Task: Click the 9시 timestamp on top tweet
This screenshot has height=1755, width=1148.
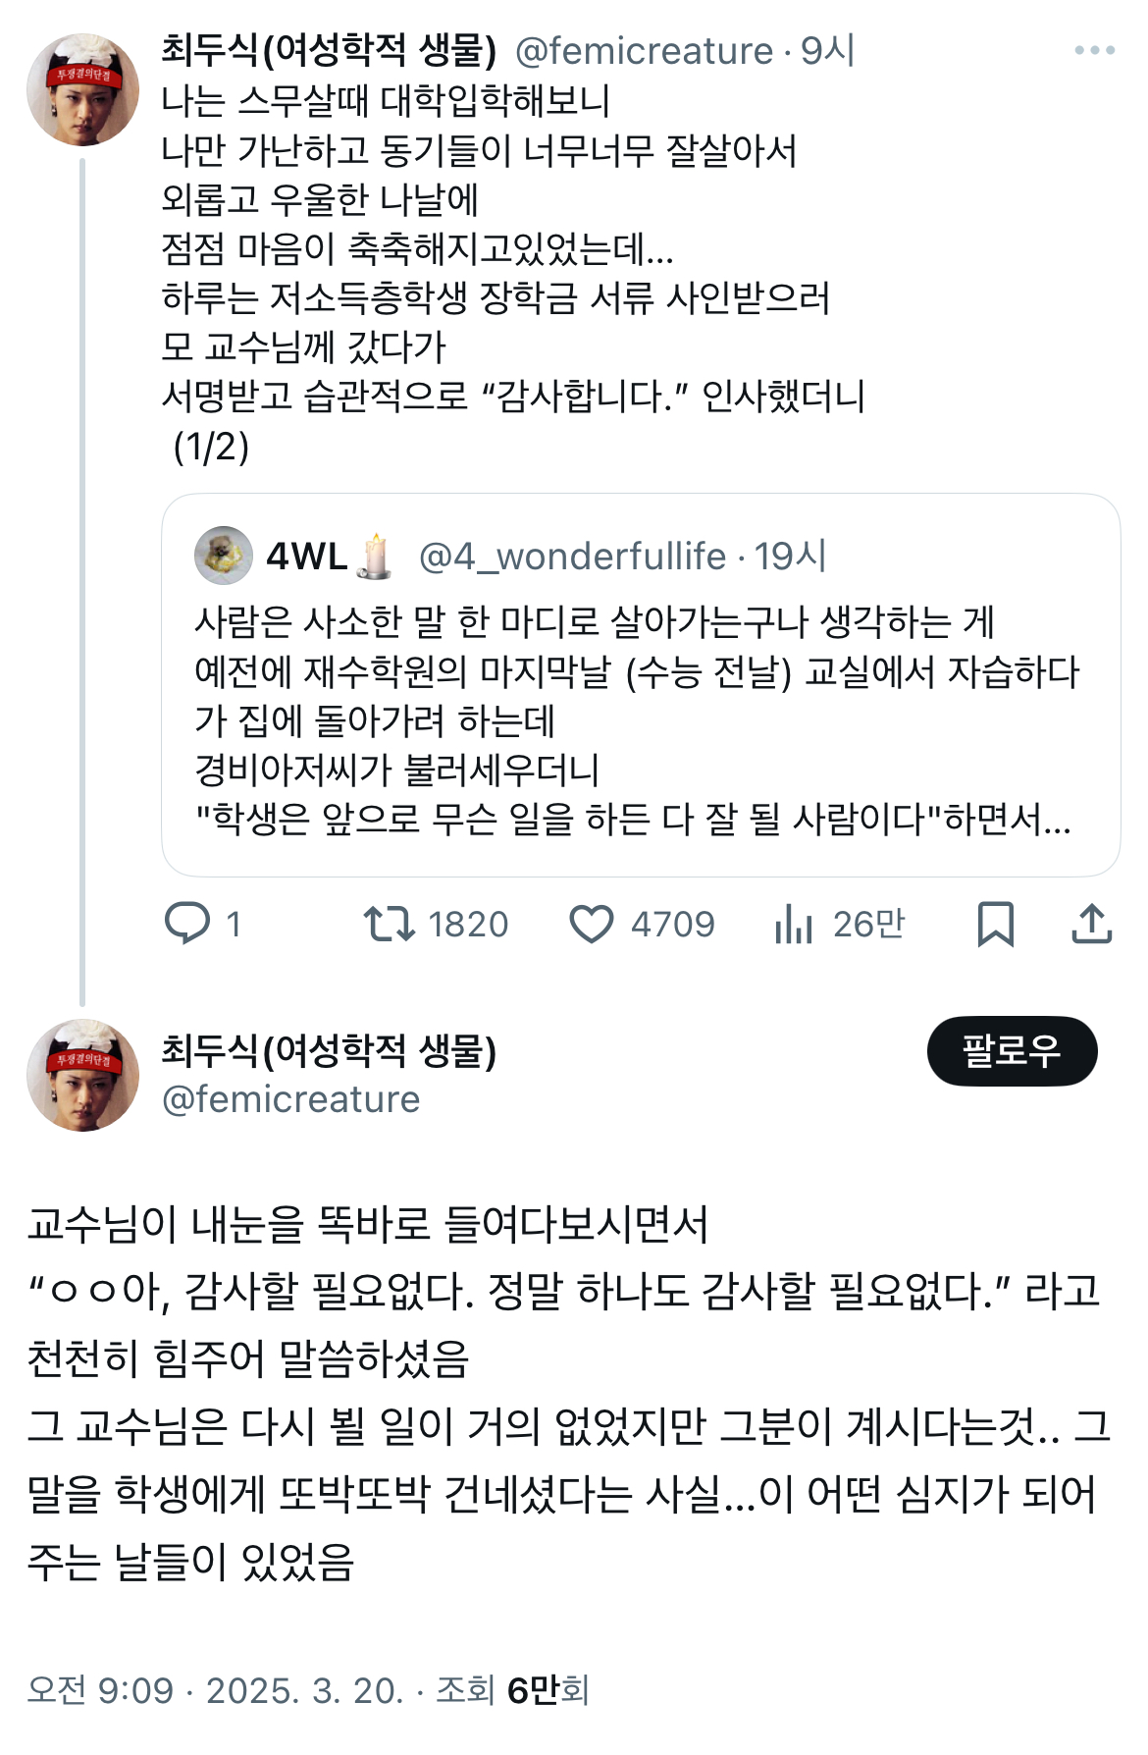Action: coord(828,51)
